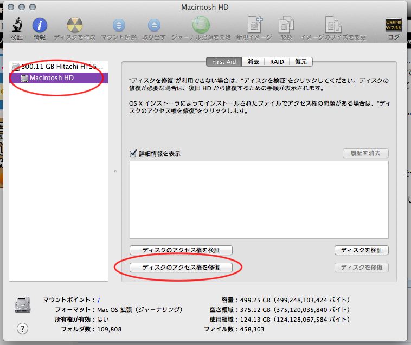
Task: Switch to the First Aid tab
Action: point(224,62)
